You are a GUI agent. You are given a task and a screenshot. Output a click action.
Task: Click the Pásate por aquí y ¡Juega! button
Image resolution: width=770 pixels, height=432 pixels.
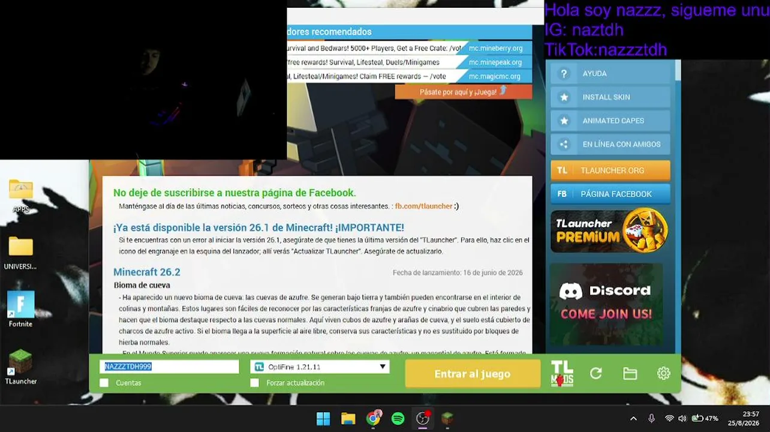[464, 92]
